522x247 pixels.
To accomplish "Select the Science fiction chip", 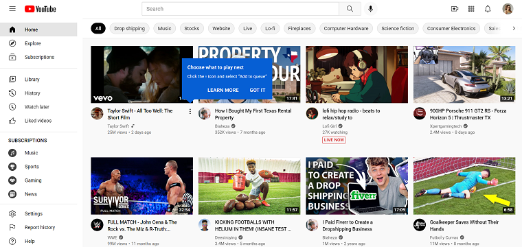I will tap(398, 29).
